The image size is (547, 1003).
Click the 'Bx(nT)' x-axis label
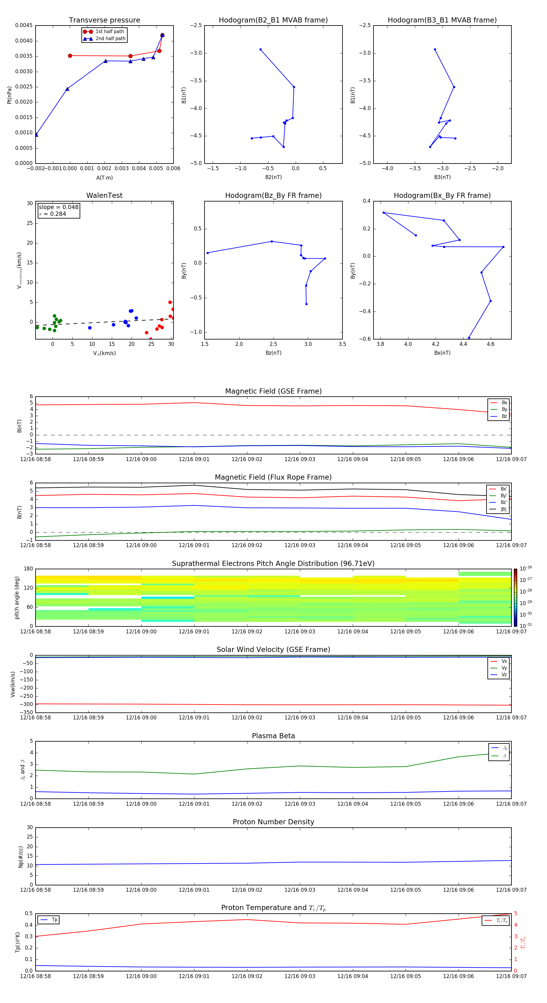click(x=442, y=353)
